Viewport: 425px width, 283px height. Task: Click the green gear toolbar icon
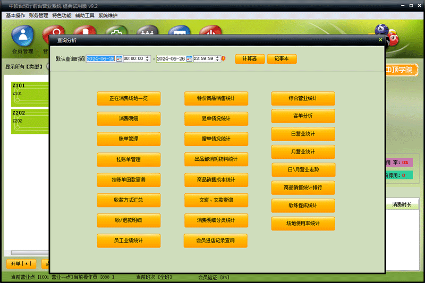[x=116, y=30]
